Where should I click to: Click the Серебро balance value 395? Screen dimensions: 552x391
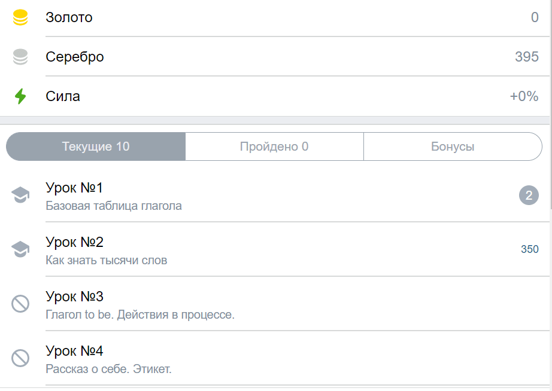(527, 57)
